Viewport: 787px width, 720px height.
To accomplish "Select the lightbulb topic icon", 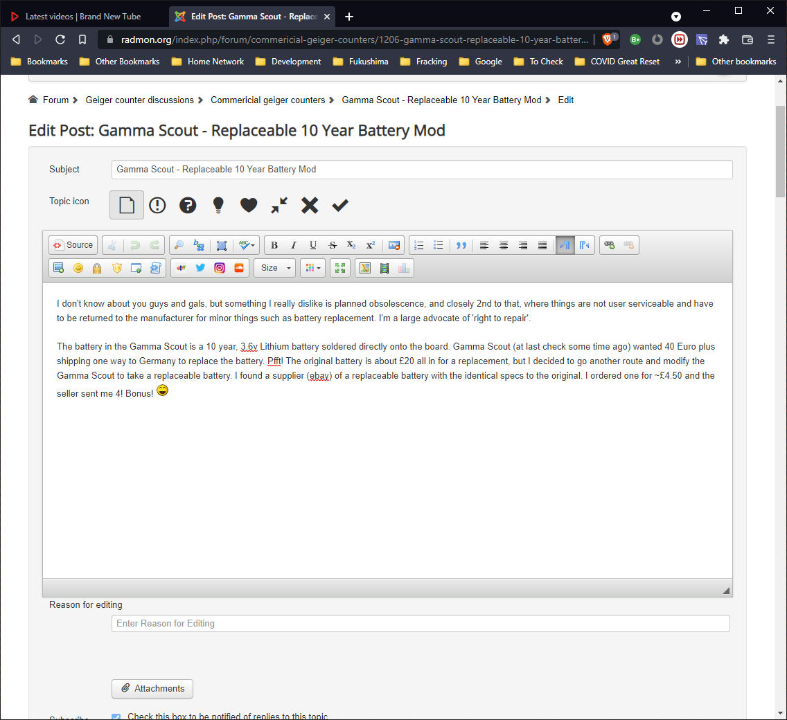I will tap(218, 205).
